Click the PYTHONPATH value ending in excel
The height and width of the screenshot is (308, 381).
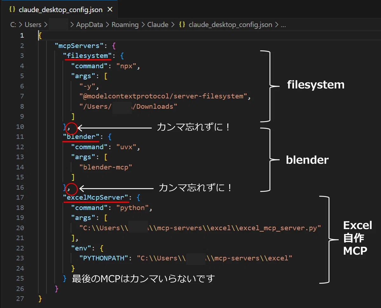click(214, 259)
